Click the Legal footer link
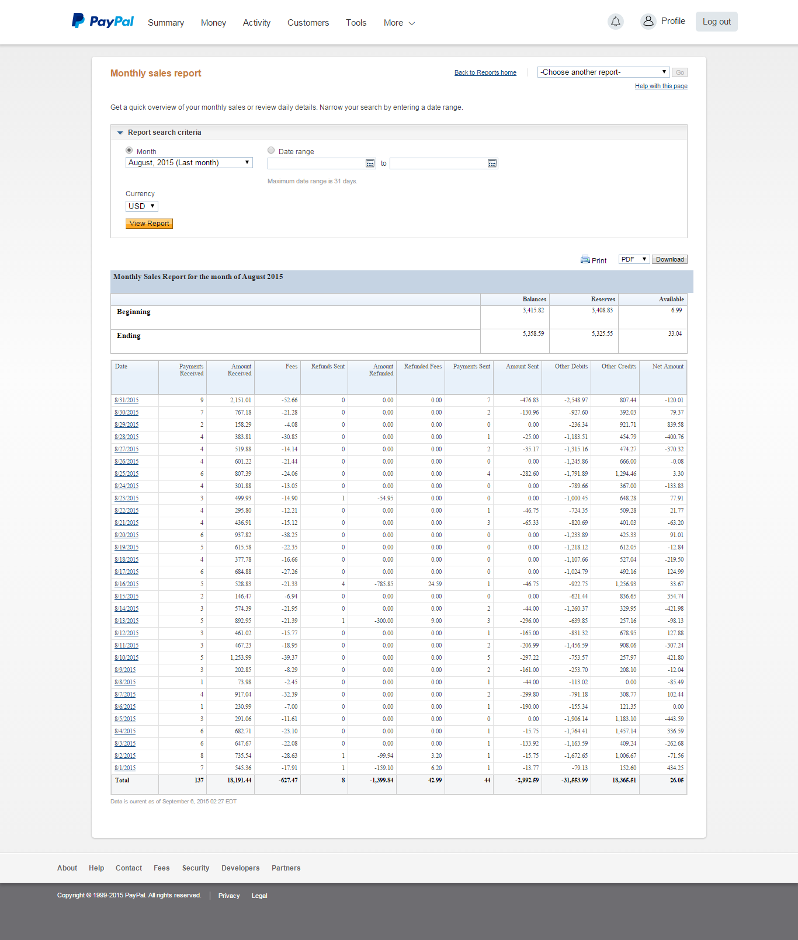The height and width of the screenshot is (940, 798). tap(259, 896)
